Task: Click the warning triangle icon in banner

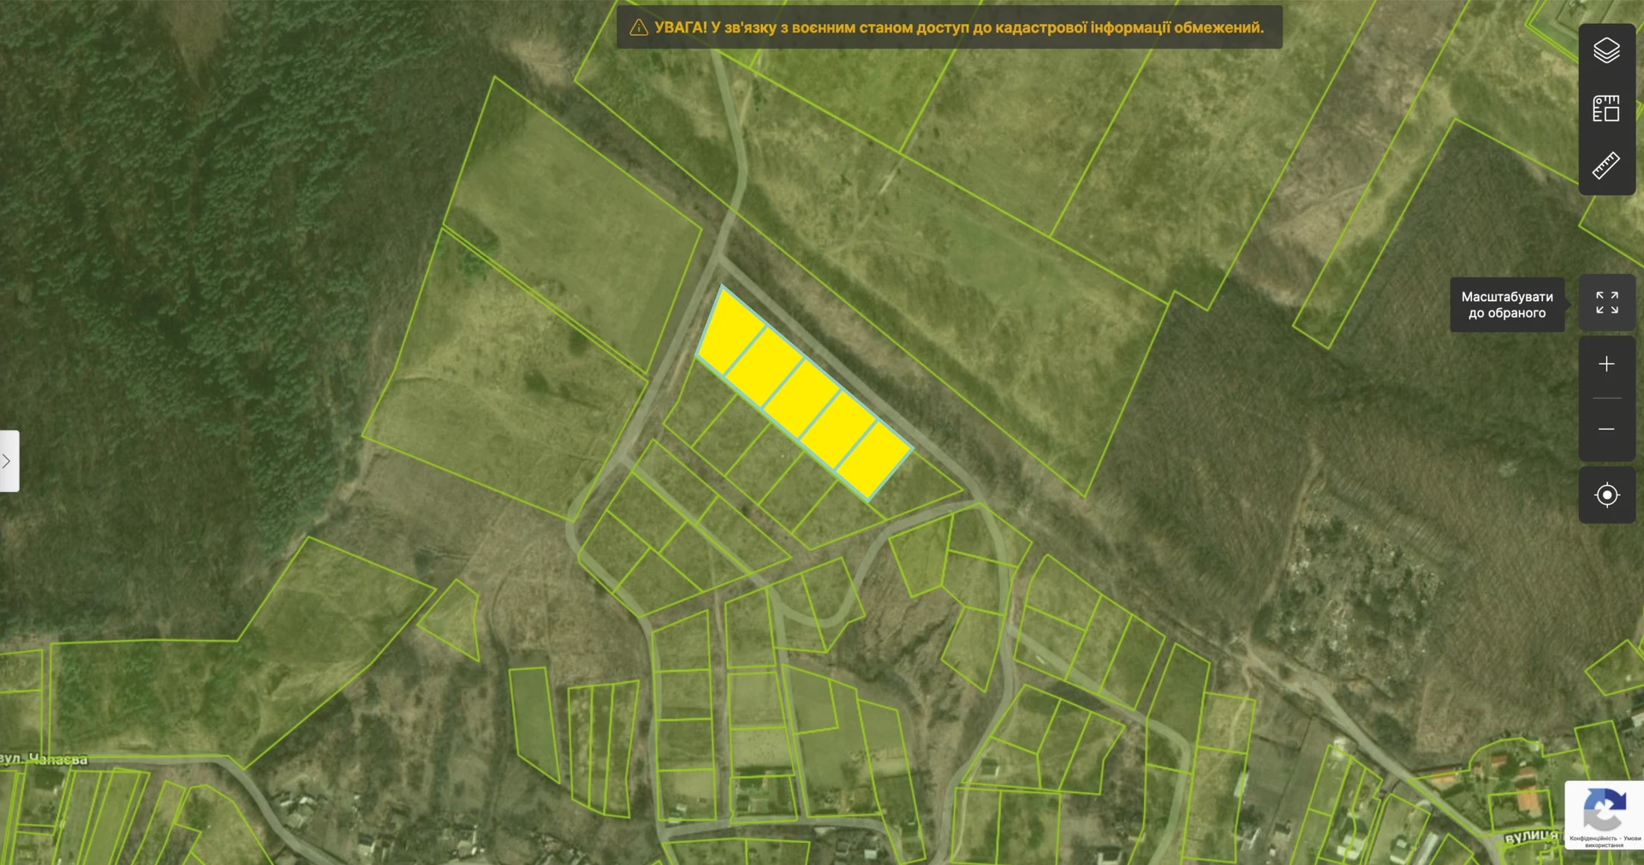Action: 639,27
